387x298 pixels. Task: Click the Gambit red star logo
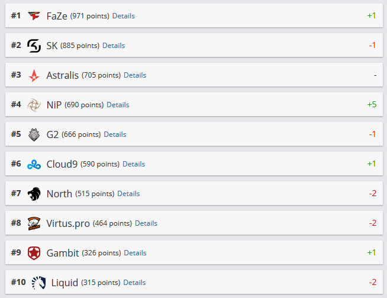(34, 253)
